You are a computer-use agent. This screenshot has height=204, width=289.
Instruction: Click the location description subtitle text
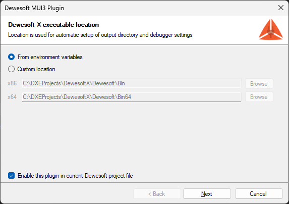pos(100,35)
